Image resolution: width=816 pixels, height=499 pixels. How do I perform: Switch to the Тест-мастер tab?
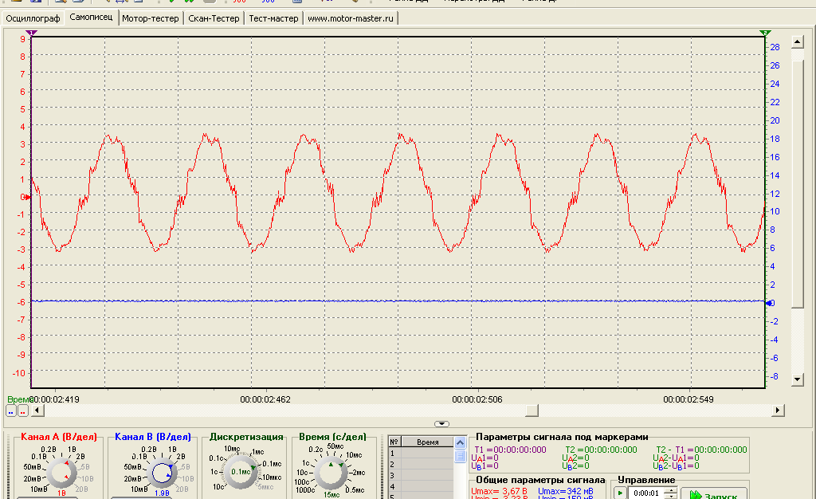click(274, 18)
